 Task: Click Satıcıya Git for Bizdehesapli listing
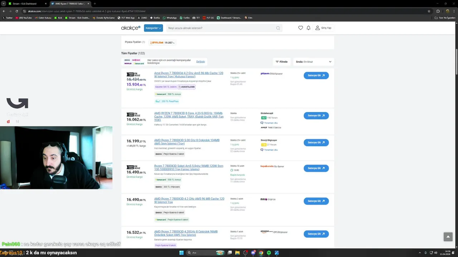pos(316,116)
